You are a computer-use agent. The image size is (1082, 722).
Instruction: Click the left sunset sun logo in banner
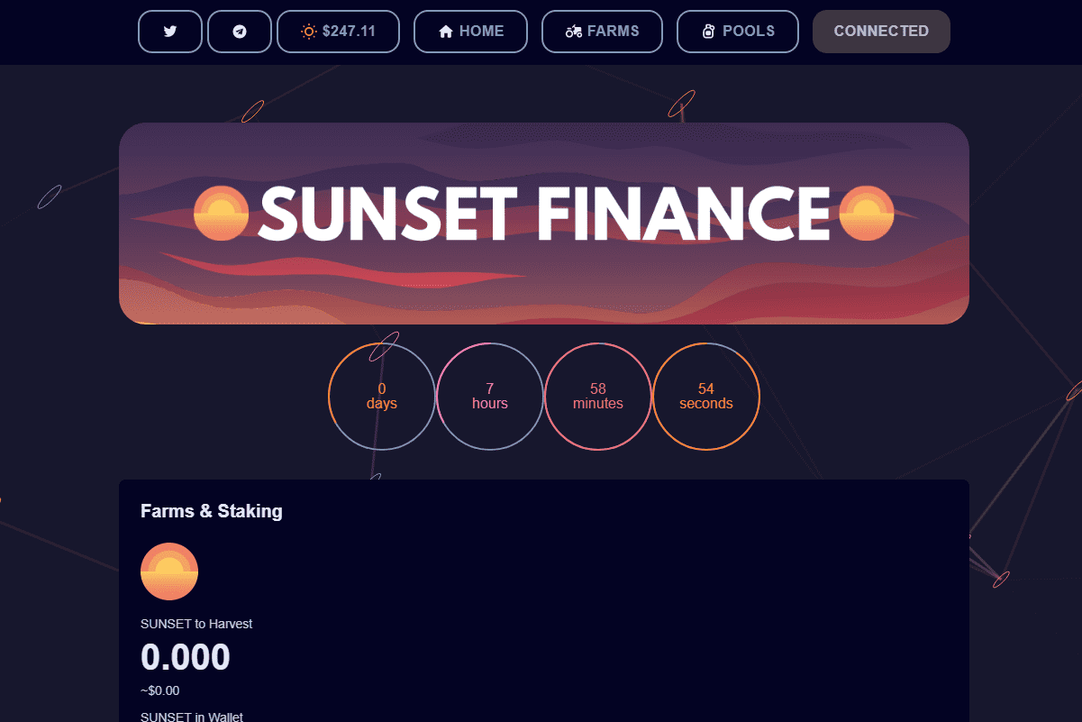pyautogui.click(x=221, y=215)
